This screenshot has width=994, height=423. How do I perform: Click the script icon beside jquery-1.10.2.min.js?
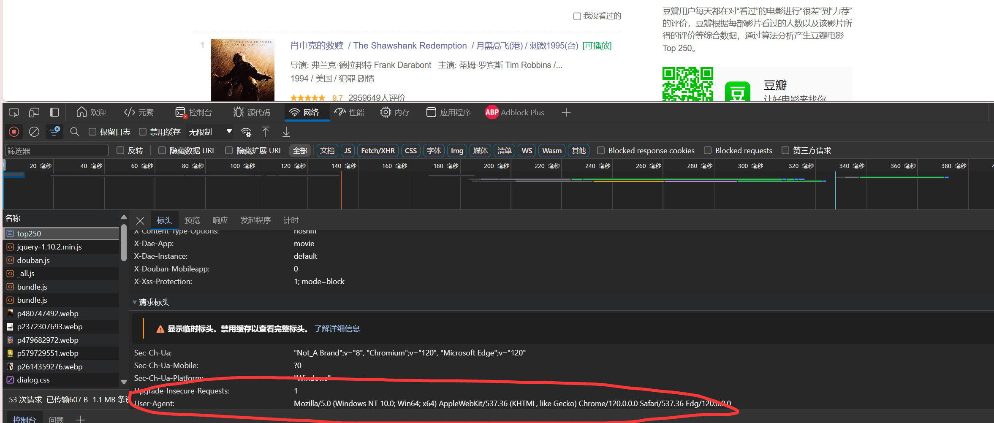10,247
